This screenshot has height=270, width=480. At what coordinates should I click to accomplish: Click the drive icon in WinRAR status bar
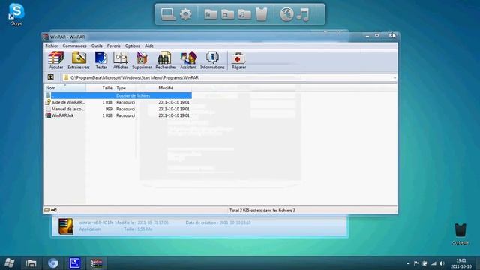point(46,210)
